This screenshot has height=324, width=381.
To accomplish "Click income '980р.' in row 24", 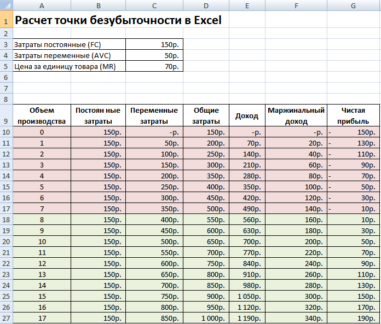I will tap(247, 285).
